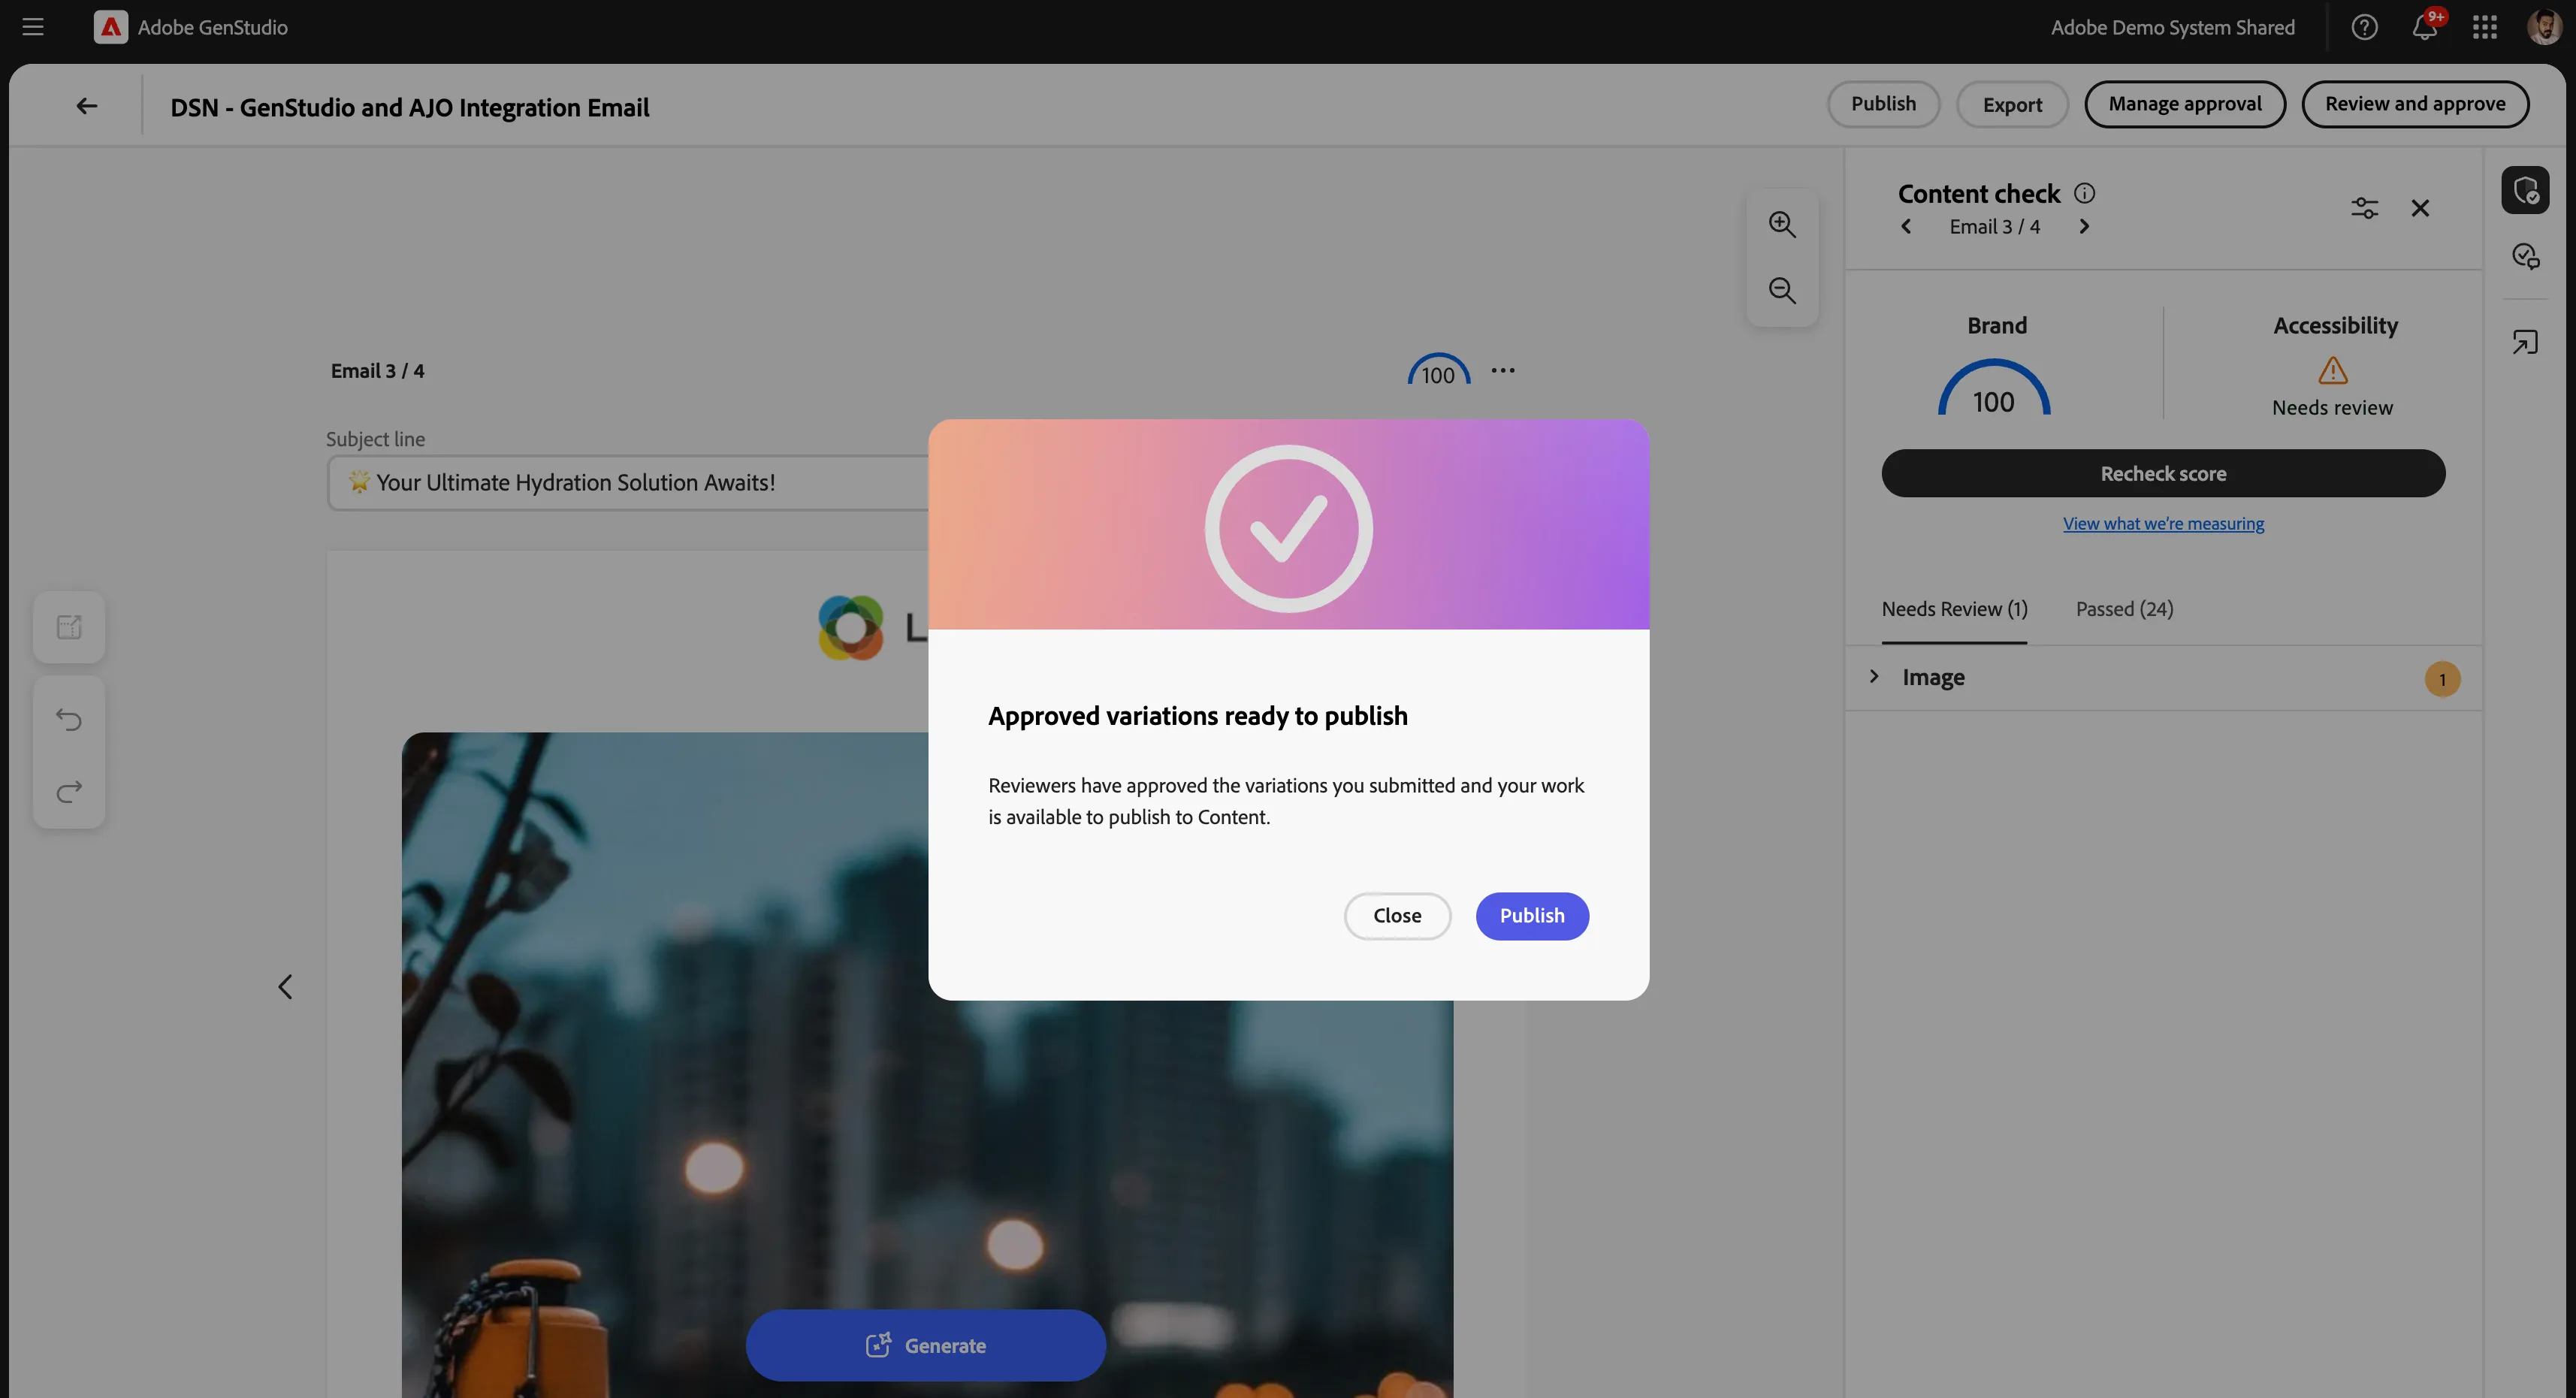Open the help question mark icon
This screenshot has width=2576, height=1398.
[2364, 27]
